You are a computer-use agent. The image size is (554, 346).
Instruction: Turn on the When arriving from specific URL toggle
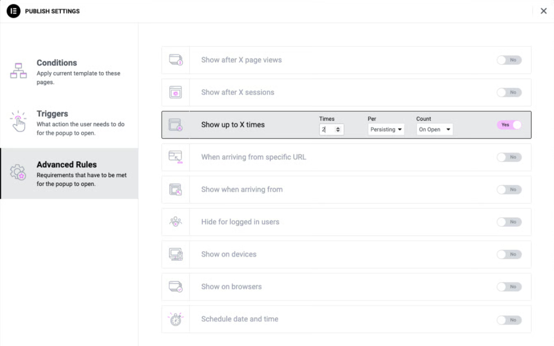509,157
